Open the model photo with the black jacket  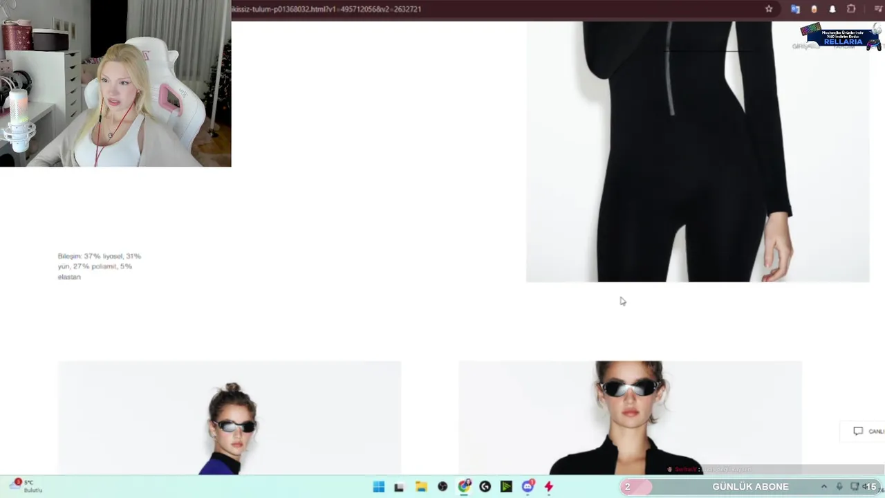(630, 418)
